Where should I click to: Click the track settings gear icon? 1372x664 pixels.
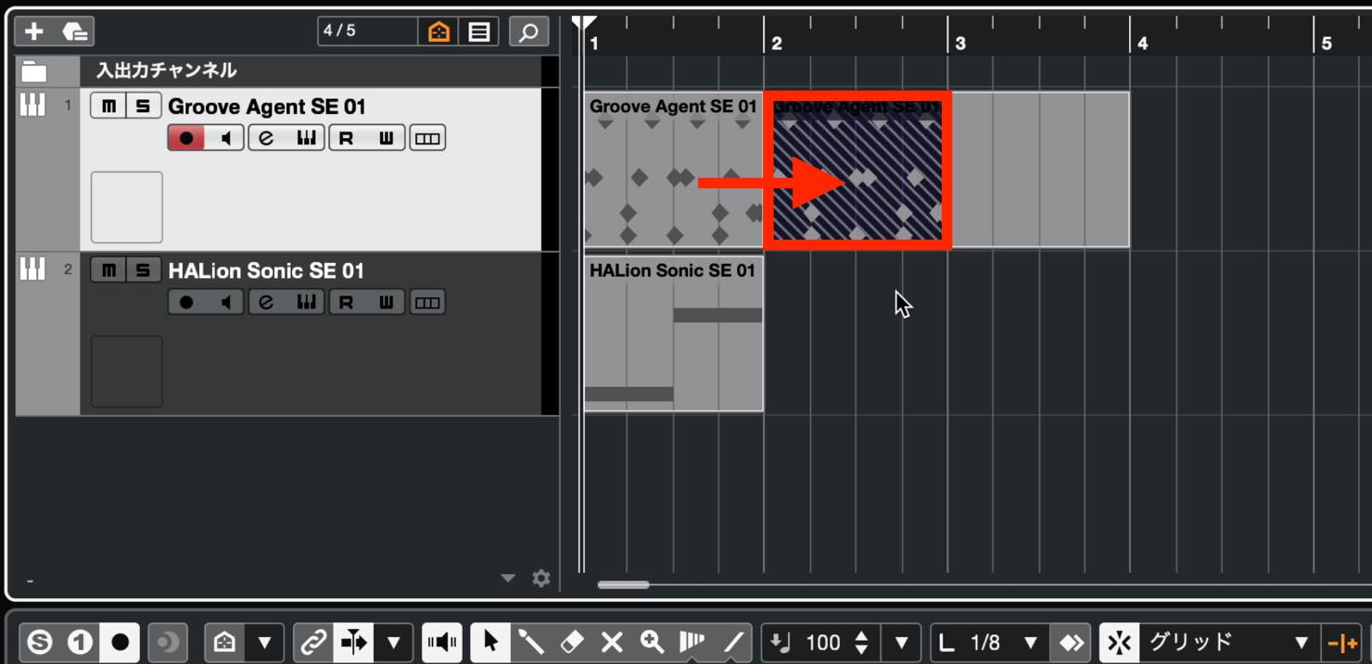click(x=541, y=578)
